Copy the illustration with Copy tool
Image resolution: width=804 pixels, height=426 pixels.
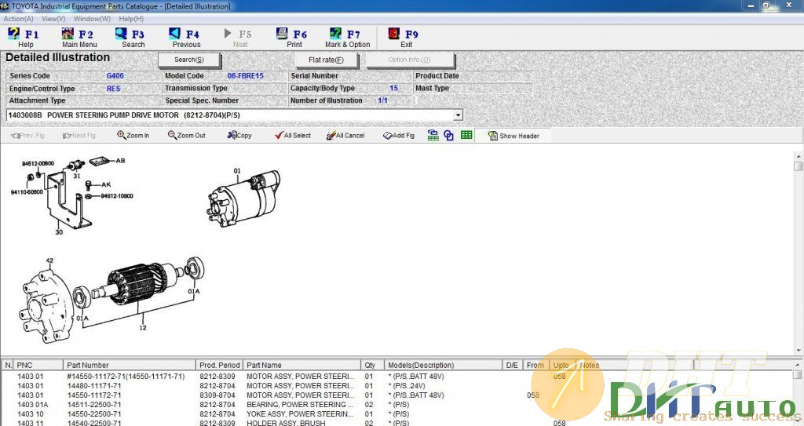click(x=239, y=136)
